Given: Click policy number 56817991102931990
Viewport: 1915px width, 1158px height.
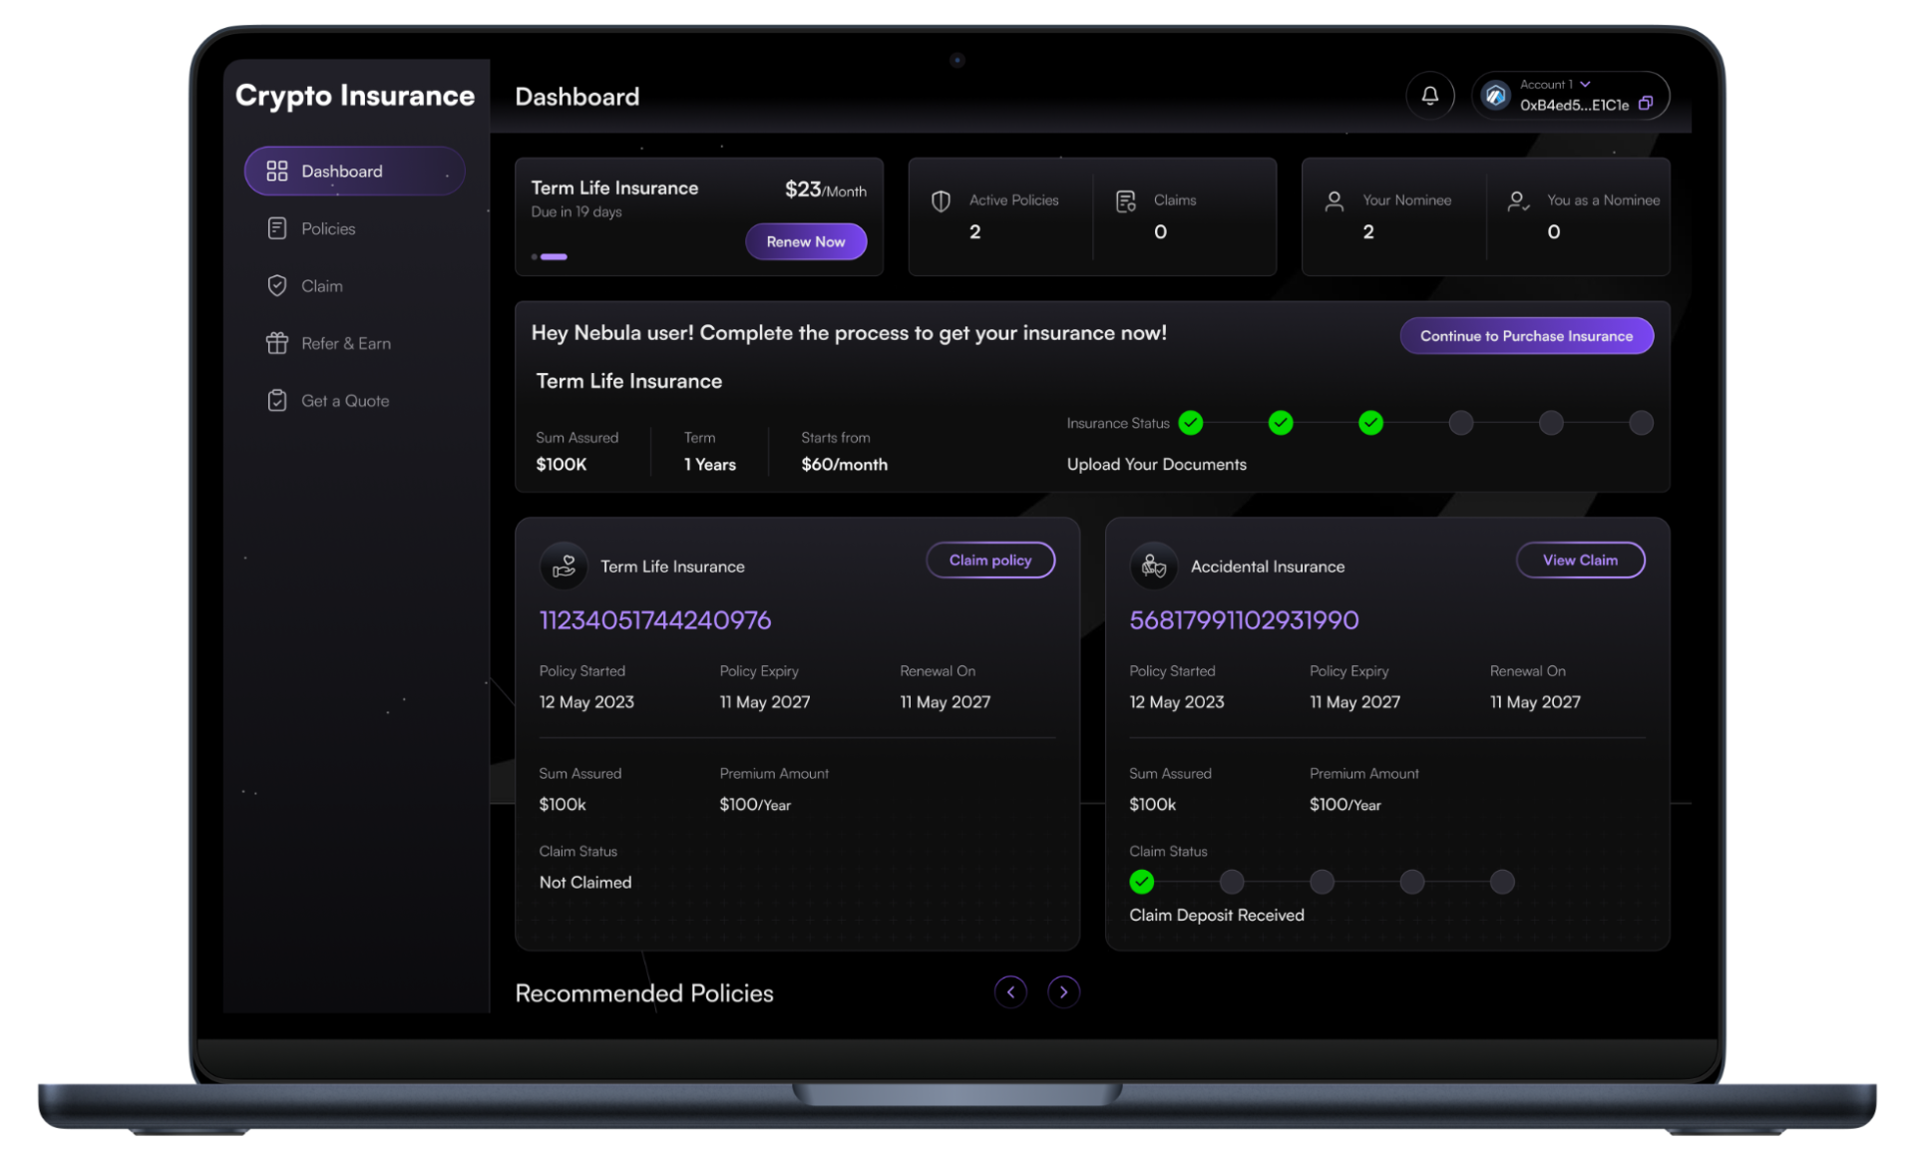Looking at the screenshot, I should [1244, 619].
